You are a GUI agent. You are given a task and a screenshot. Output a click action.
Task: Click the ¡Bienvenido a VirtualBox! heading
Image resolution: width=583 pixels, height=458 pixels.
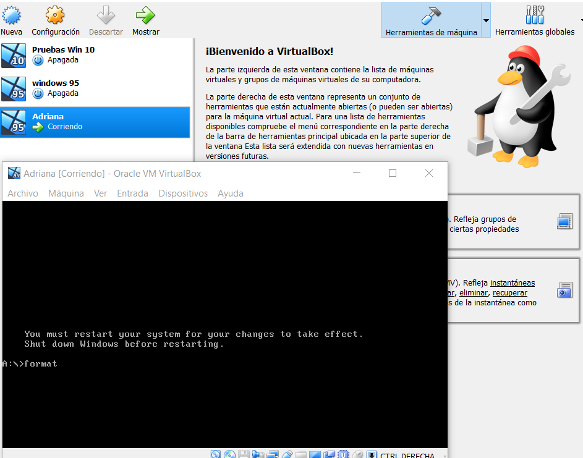(x=269, y=51)
